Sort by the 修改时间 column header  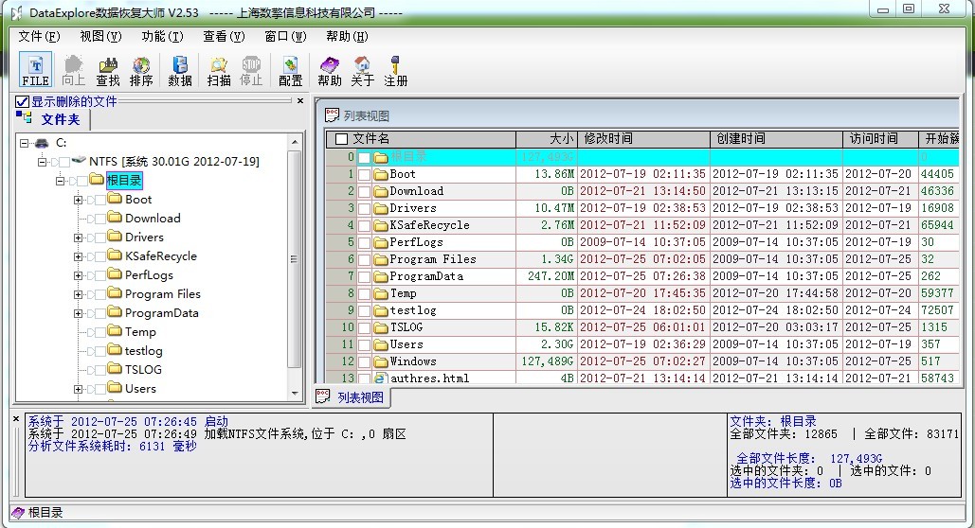tap(642, 139)
